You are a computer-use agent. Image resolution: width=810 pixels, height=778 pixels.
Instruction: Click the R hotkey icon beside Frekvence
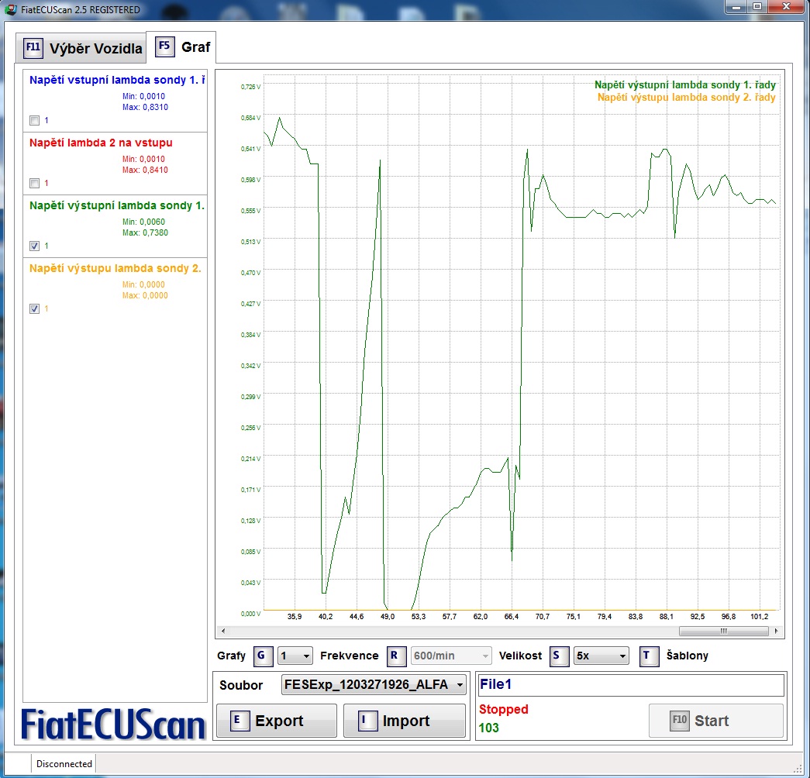pos(397,656)
